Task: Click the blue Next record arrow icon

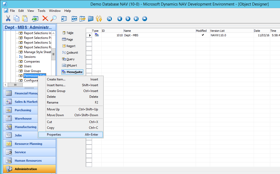Action: 128,19
